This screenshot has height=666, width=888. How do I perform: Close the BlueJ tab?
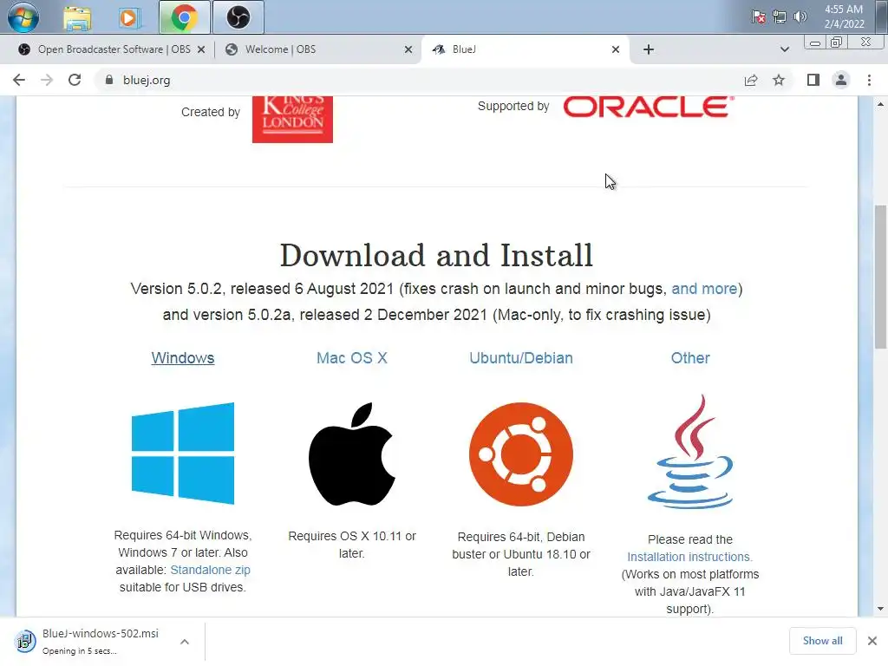click(x=616, y=49)
